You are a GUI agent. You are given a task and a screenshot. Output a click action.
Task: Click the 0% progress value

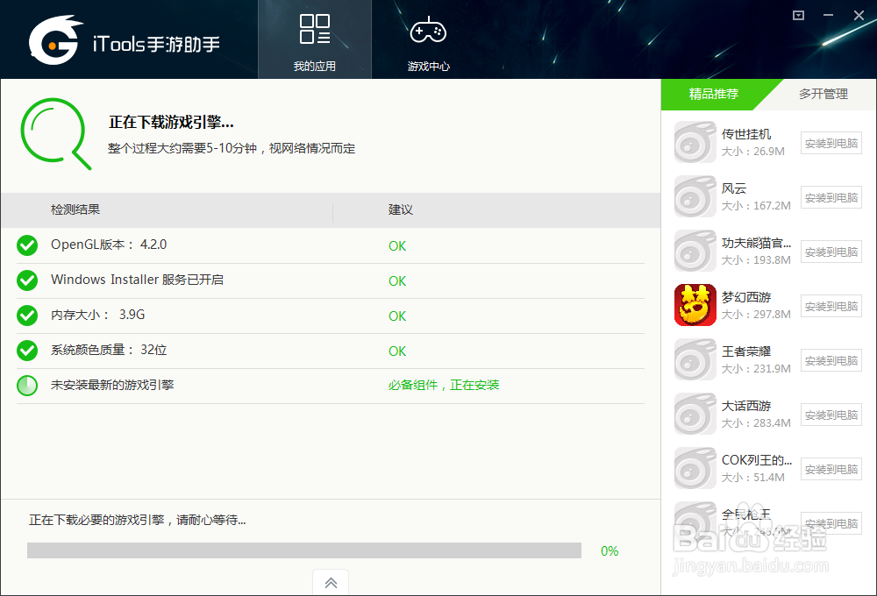[610, 551]
